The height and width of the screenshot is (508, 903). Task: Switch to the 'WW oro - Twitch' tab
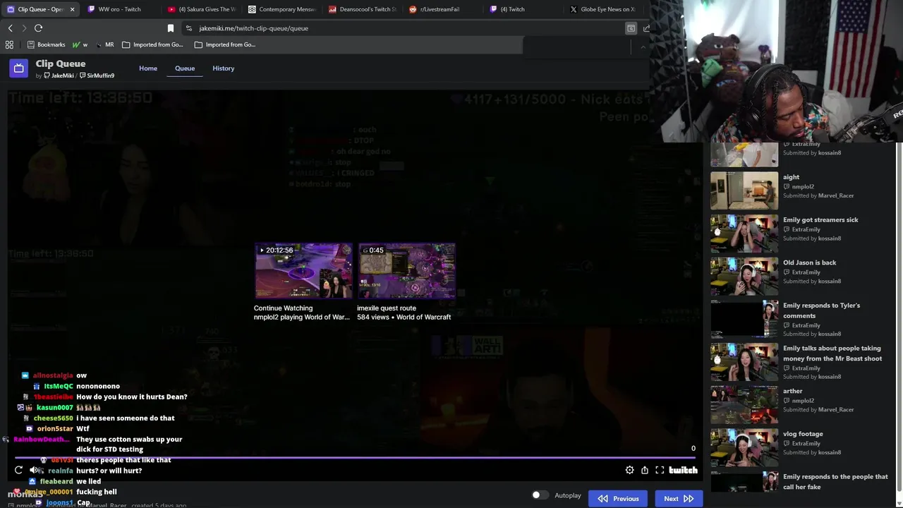click(119, 9)
